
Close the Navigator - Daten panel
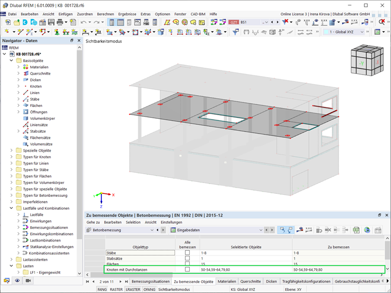(79, 41)
